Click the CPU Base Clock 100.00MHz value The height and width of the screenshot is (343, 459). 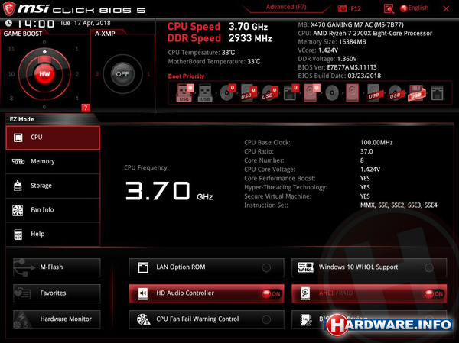[376, 143]
